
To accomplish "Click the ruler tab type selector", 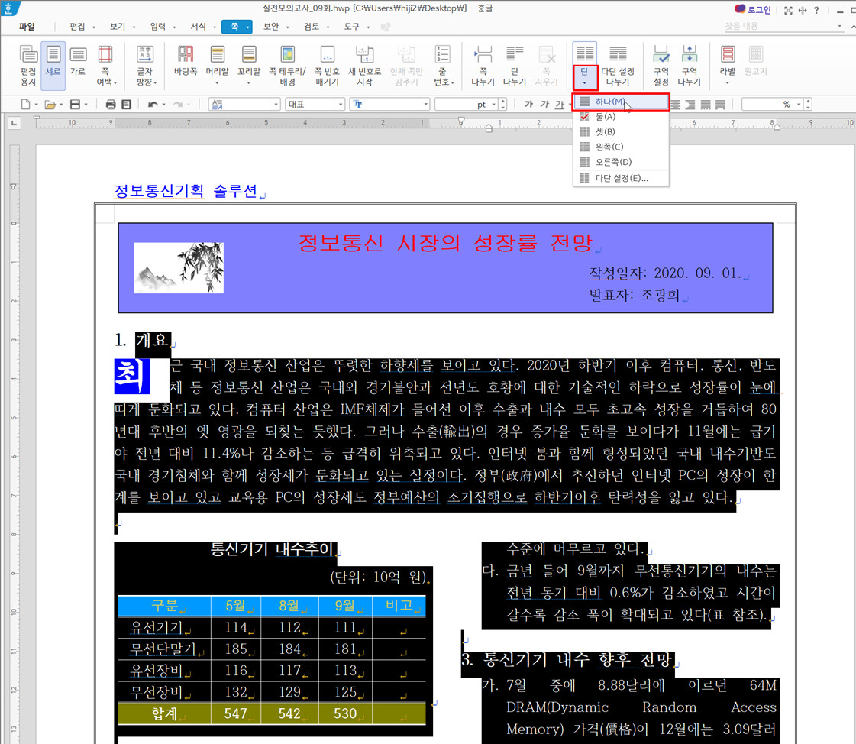I will click(x=14, y=124).
